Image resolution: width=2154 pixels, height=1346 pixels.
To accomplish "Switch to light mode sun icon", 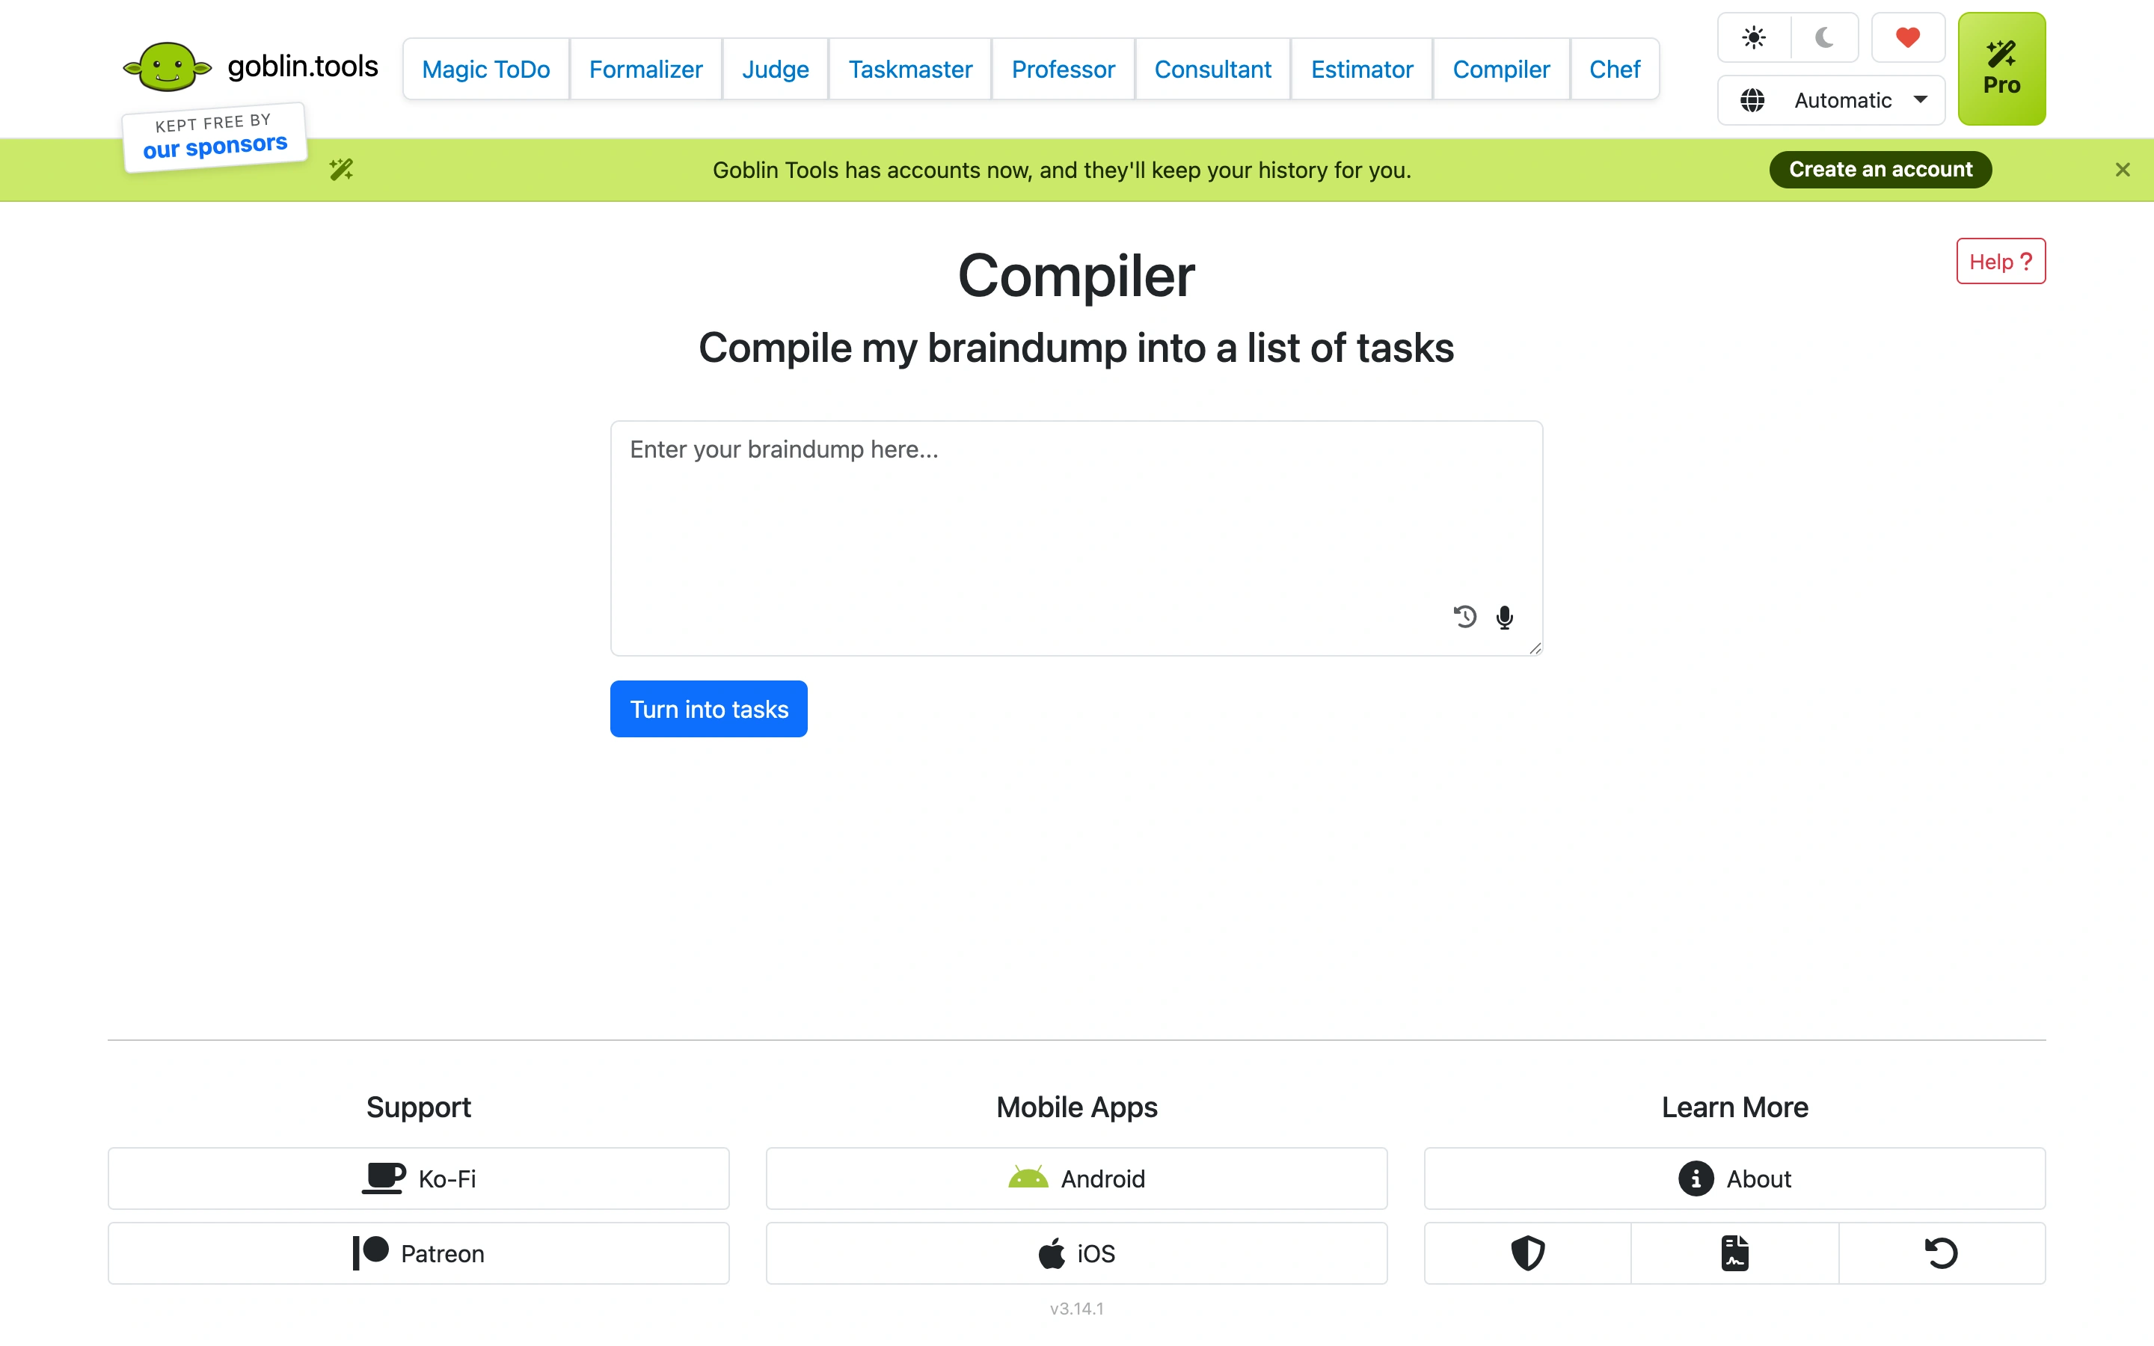I will click(x=1753, y=37).
